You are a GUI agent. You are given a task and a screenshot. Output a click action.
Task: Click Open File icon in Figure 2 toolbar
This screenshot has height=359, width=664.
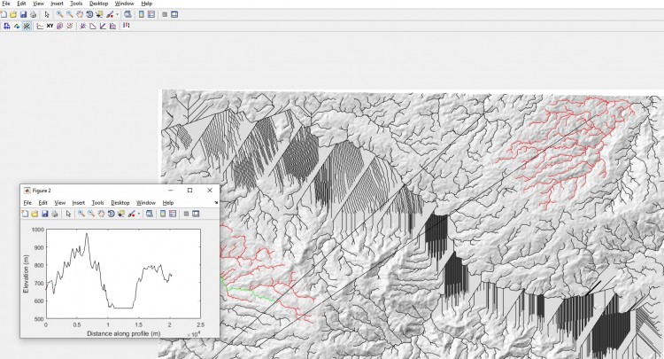pos(35,214)
